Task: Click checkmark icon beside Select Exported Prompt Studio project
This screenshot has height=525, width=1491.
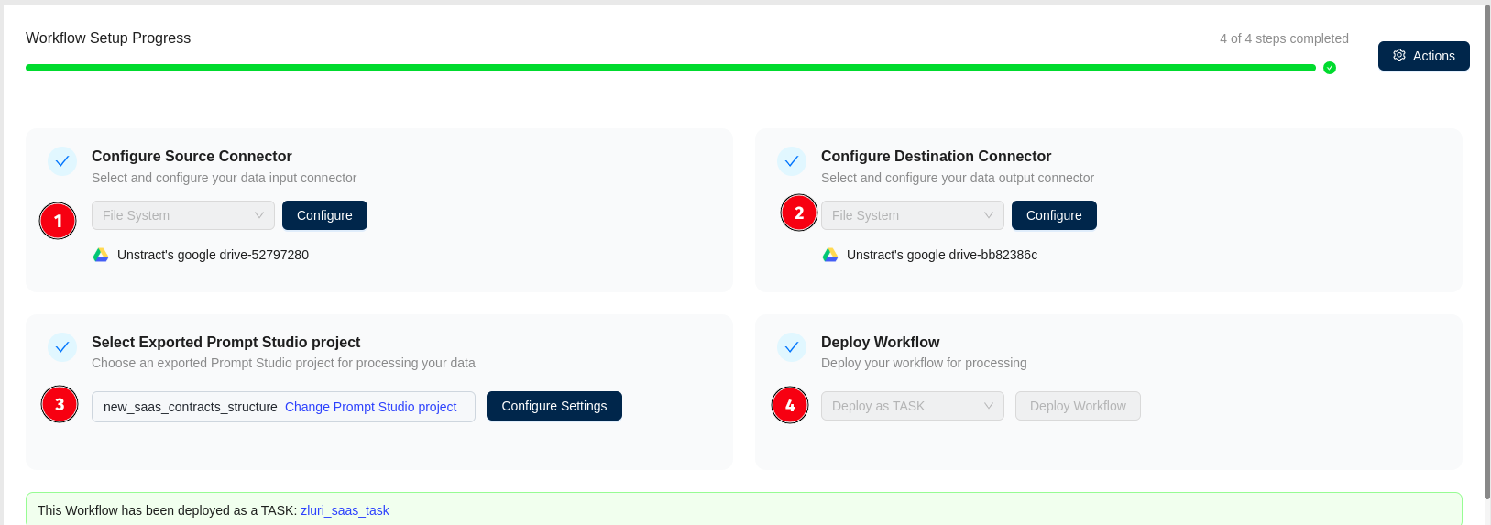Action: pyautogui.click(x=62, y=347)
